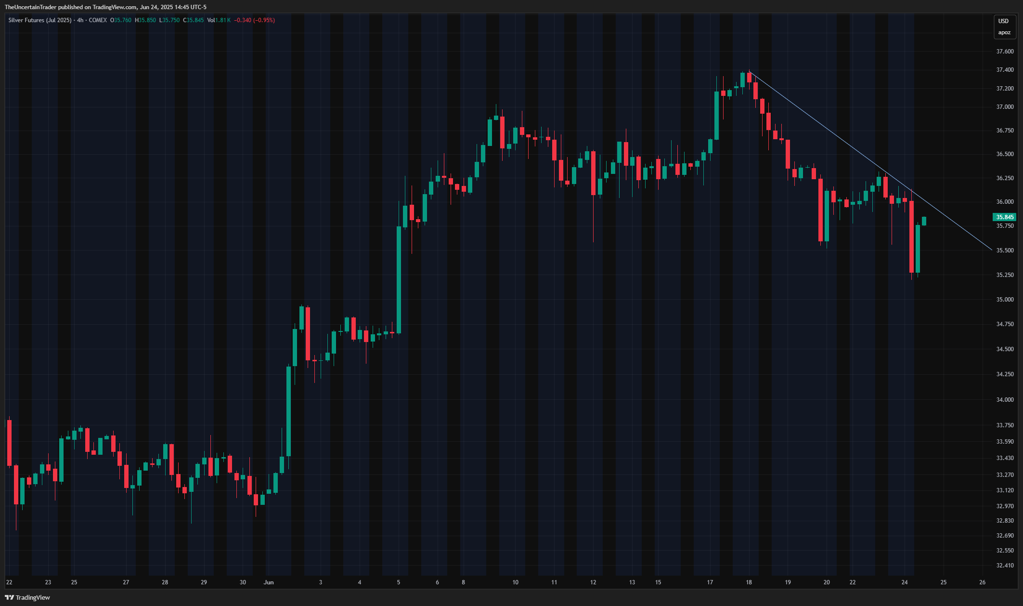Image resolution: width=1023 pixels, height=606 pixels.
Task: Click the 3 date label on time axis
Action: 321,582
